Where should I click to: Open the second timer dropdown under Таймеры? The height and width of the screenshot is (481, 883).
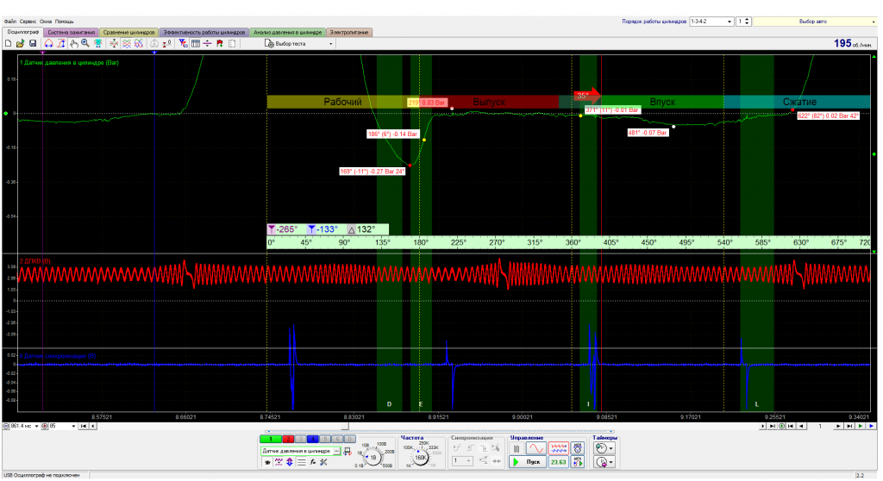tap(604, 462)
